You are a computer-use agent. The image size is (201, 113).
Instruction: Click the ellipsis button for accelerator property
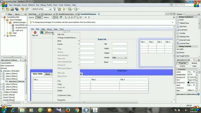[197, 75]
